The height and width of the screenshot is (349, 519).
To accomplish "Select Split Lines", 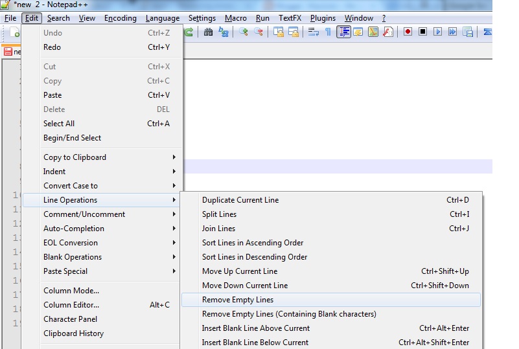I will point(331,214).
